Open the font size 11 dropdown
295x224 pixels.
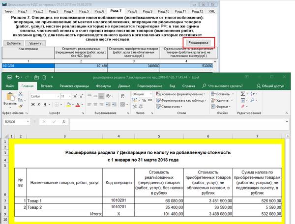pyautogui.click(x=70, y=96)
